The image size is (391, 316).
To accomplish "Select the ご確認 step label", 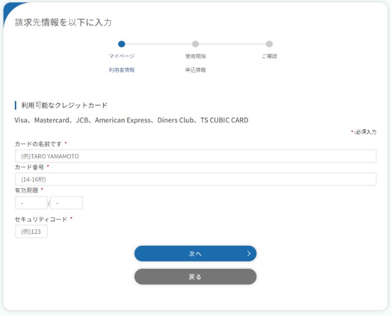I will 269,56.
